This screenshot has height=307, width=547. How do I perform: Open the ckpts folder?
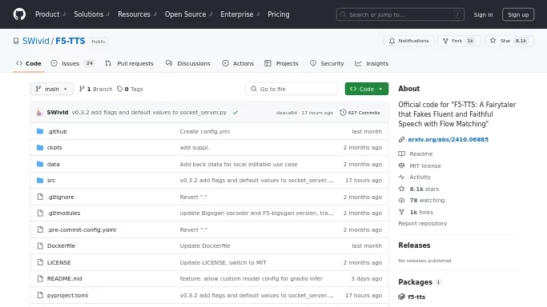54,148
